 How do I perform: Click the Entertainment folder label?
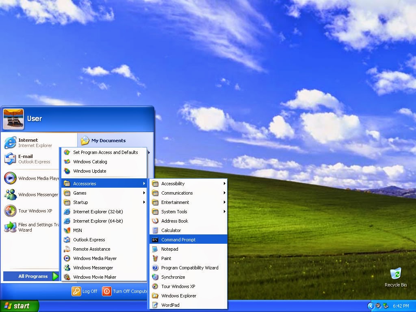pos(175,202)
